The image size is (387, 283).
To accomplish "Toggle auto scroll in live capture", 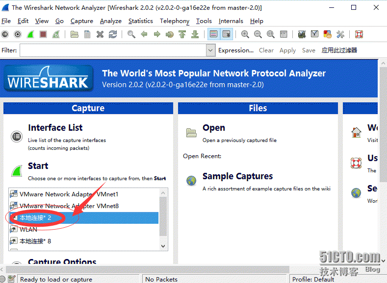I will coord(226,34).
